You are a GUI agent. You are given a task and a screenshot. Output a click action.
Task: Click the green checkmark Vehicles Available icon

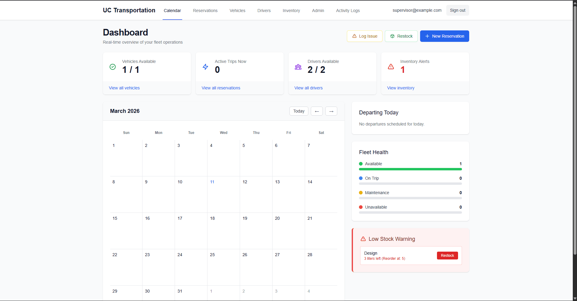pyautogui.click(x=113, y=67)
